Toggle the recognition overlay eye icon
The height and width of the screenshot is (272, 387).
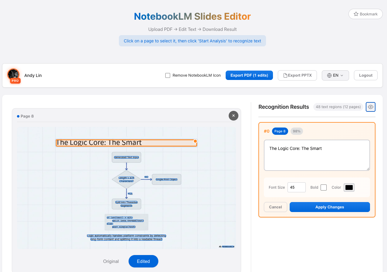(x=370, y=107)
